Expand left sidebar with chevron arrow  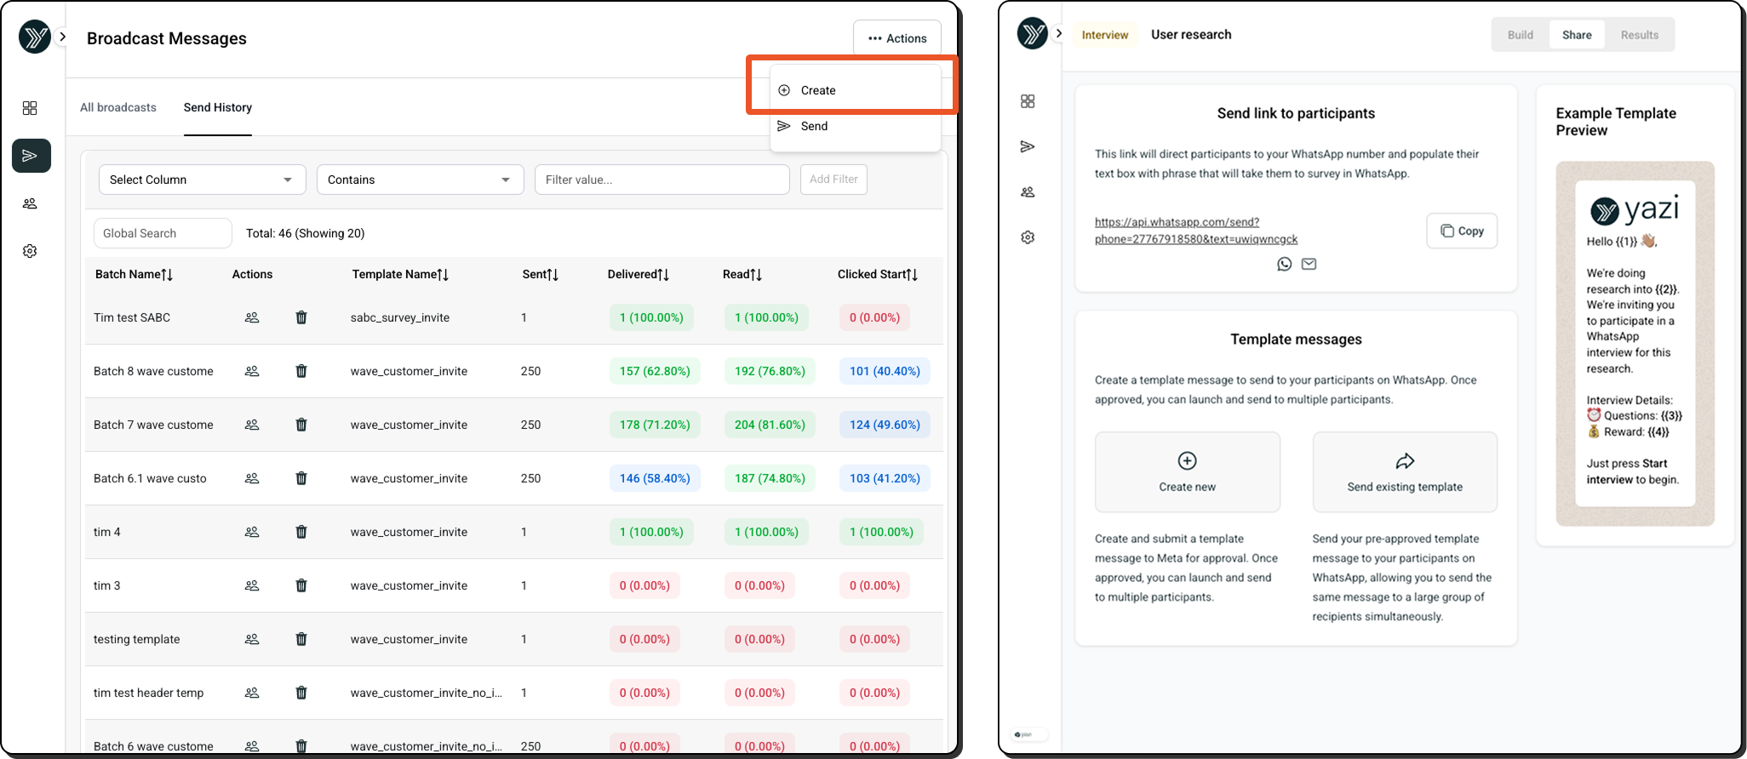(62, 37)
